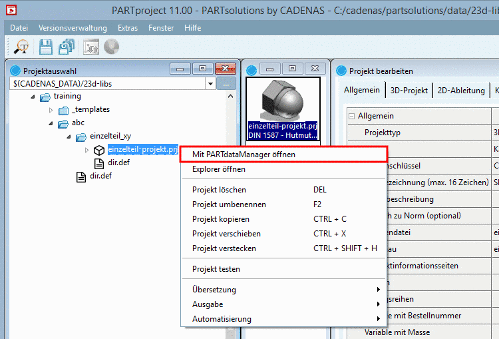The image size is (499, 339).
Task: Collapse the Allgemein property group
Action: [x=352, y=116]
